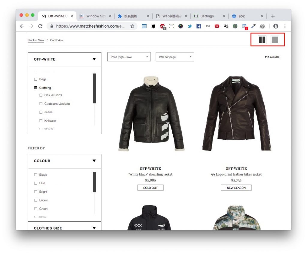Switch to the Settings tab

[209, 16]
